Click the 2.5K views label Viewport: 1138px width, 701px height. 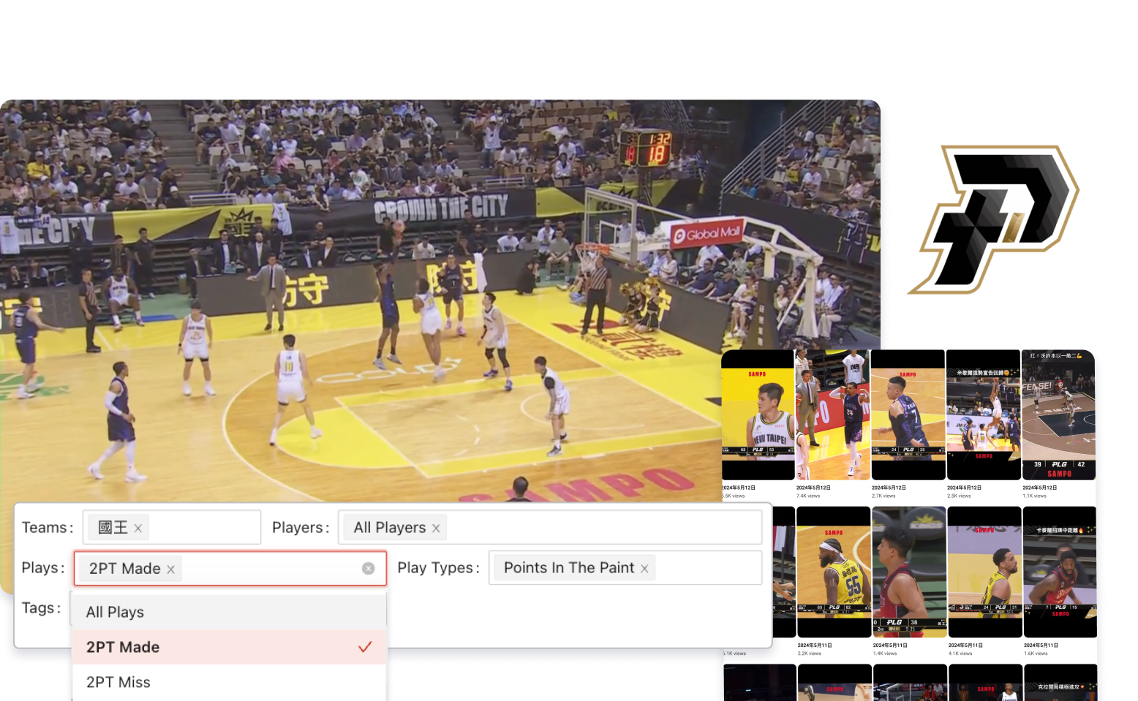point(959,496)
